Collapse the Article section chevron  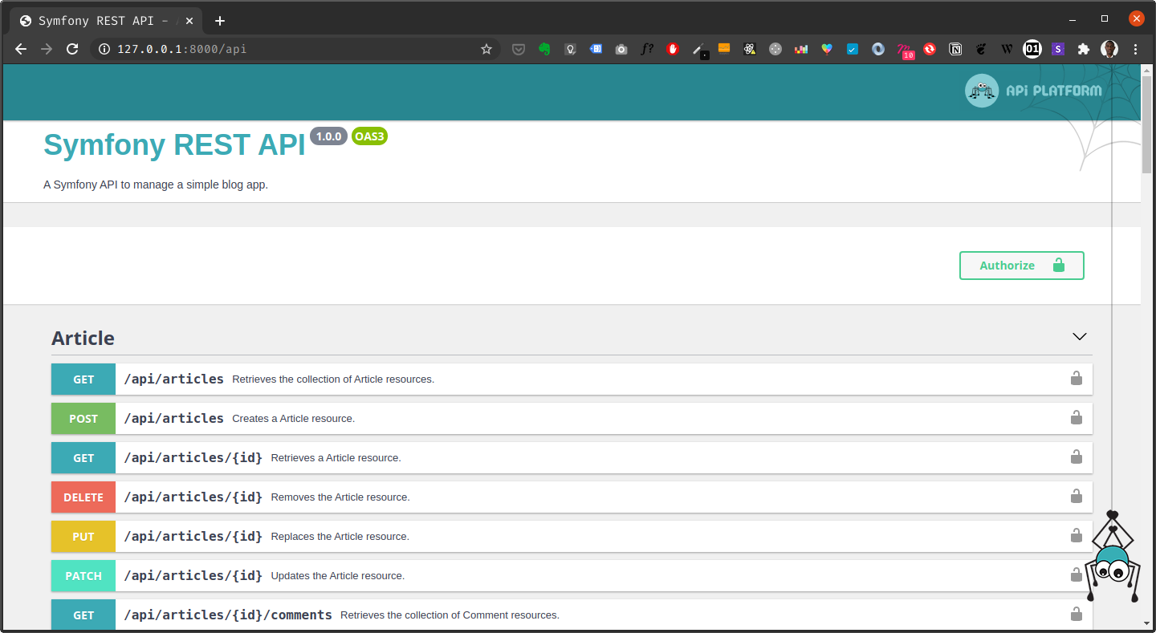coord(1079,337)
